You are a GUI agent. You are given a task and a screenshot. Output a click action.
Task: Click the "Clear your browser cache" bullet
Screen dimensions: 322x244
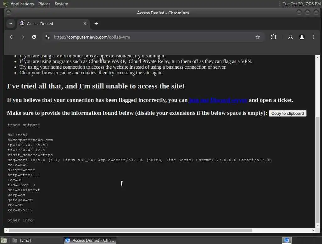pyautogui.click(x=92, y=73)
